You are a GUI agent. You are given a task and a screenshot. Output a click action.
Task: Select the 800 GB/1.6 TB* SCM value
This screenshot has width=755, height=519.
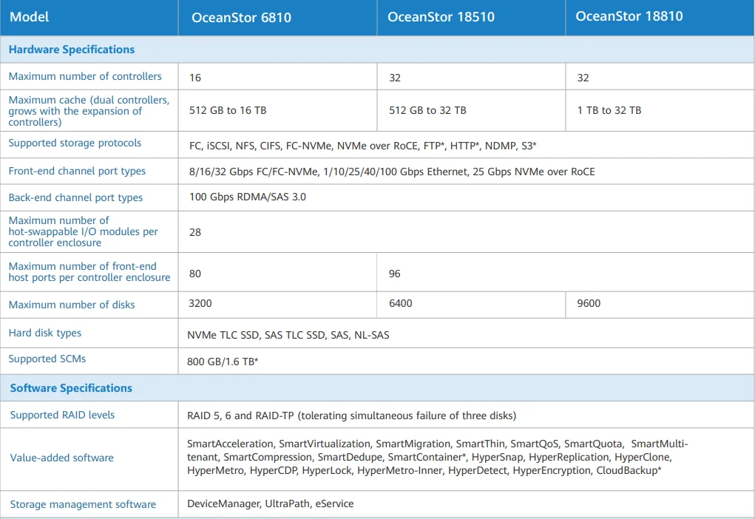[x=223, y=362]
